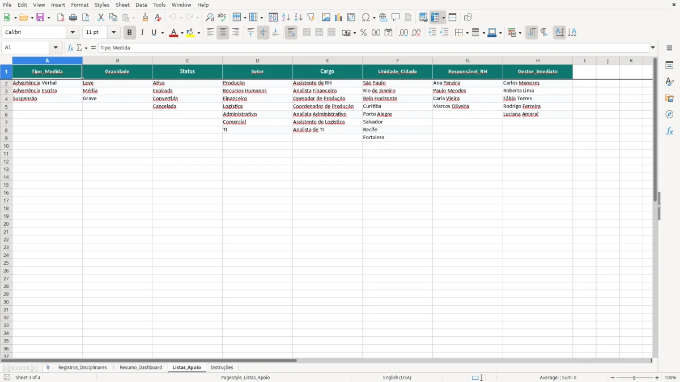Open the Name Box dropdown arrow
Screen dimensions: 680x382
coord(56,48)
